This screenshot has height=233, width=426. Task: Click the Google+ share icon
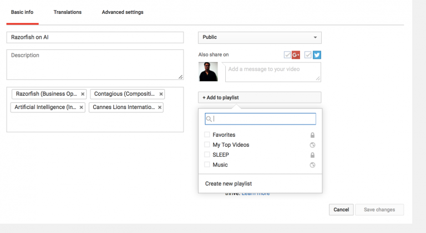296,55
